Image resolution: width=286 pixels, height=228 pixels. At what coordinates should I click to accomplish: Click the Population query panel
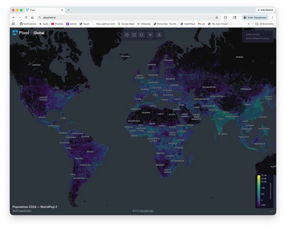(257, 36)
